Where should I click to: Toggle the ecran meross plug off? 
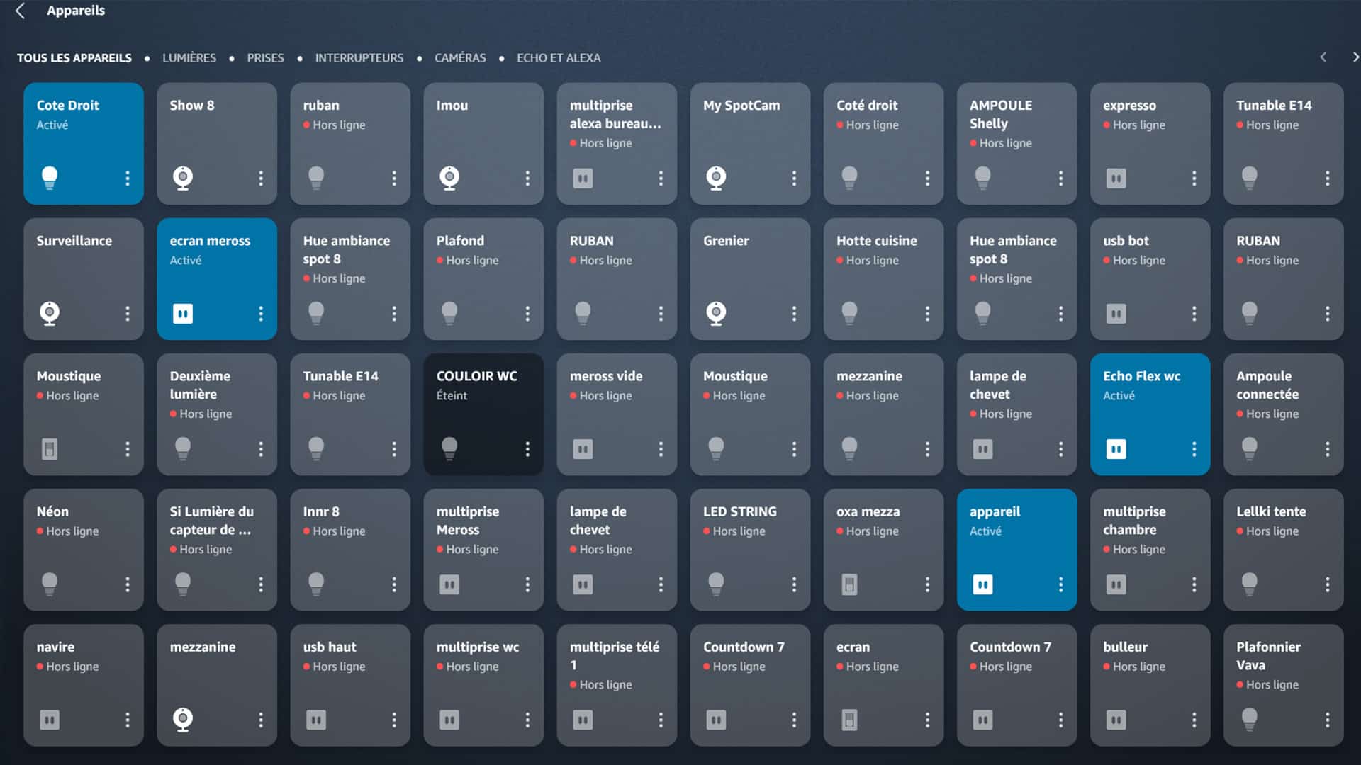coord(183,313)
